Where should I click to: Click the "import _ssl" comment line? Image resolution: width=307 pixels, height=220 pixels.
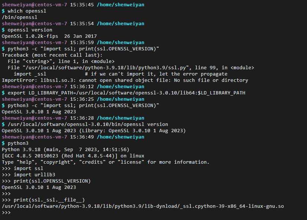(x=120, y=74)
